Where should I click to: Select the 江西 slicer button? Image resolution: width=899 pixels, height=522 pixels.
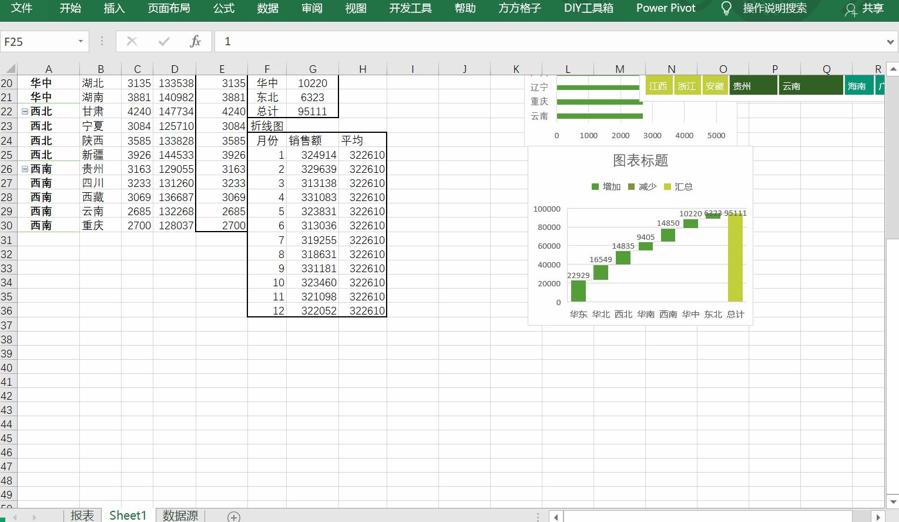pyautogui.click(x=658, y=86)
